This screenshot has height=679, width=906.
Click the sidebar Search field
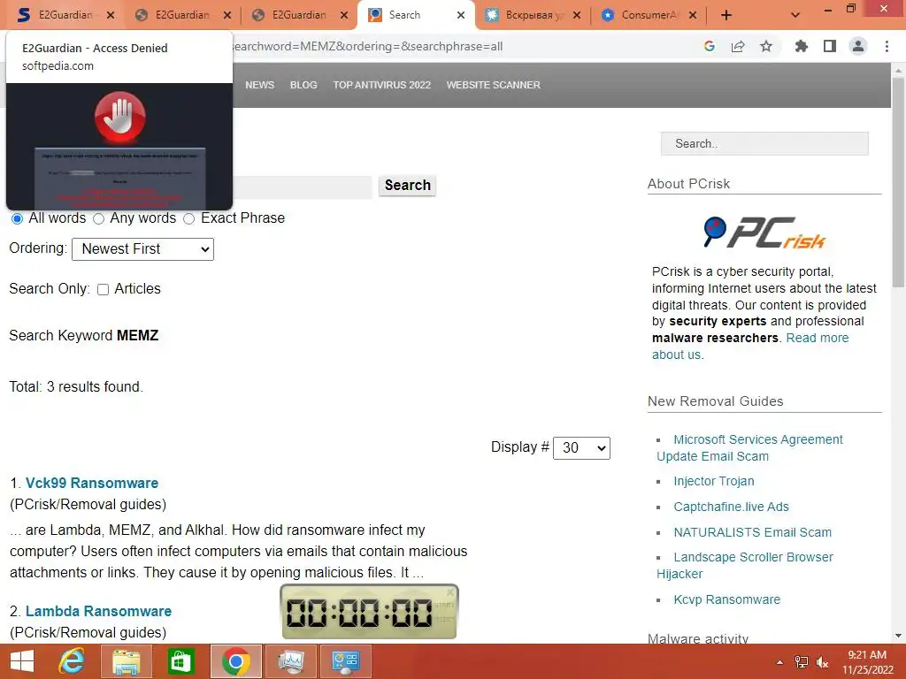pos(764,144)
